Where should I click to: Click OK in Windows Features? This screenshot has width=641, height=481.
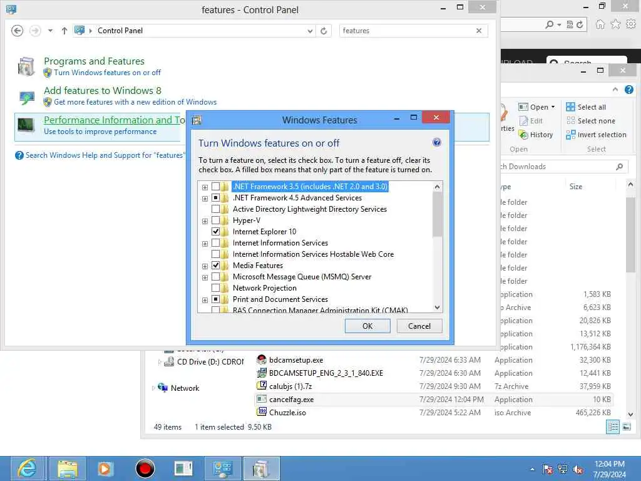point(367,326)
